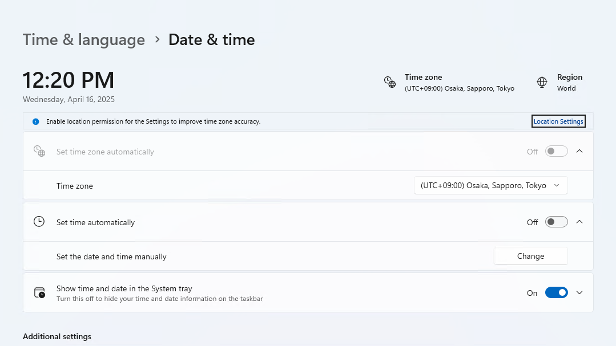Collapse the Set time zone automatically section

[579, 151]
